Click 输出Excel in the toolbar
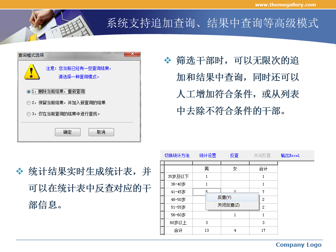336x252 pixels. point(290,155)
